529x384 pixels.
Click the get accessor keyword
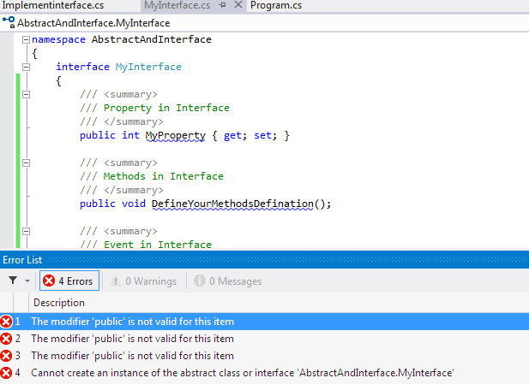pos(235,136)
